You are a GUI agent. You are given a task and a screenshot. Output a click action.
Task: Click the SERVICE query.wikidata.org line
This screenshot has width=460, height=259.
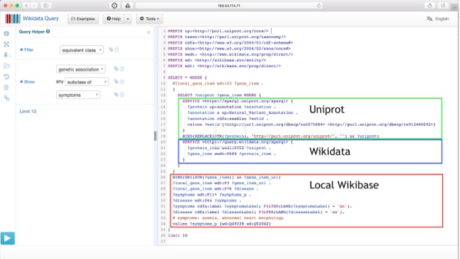[237, 142]
